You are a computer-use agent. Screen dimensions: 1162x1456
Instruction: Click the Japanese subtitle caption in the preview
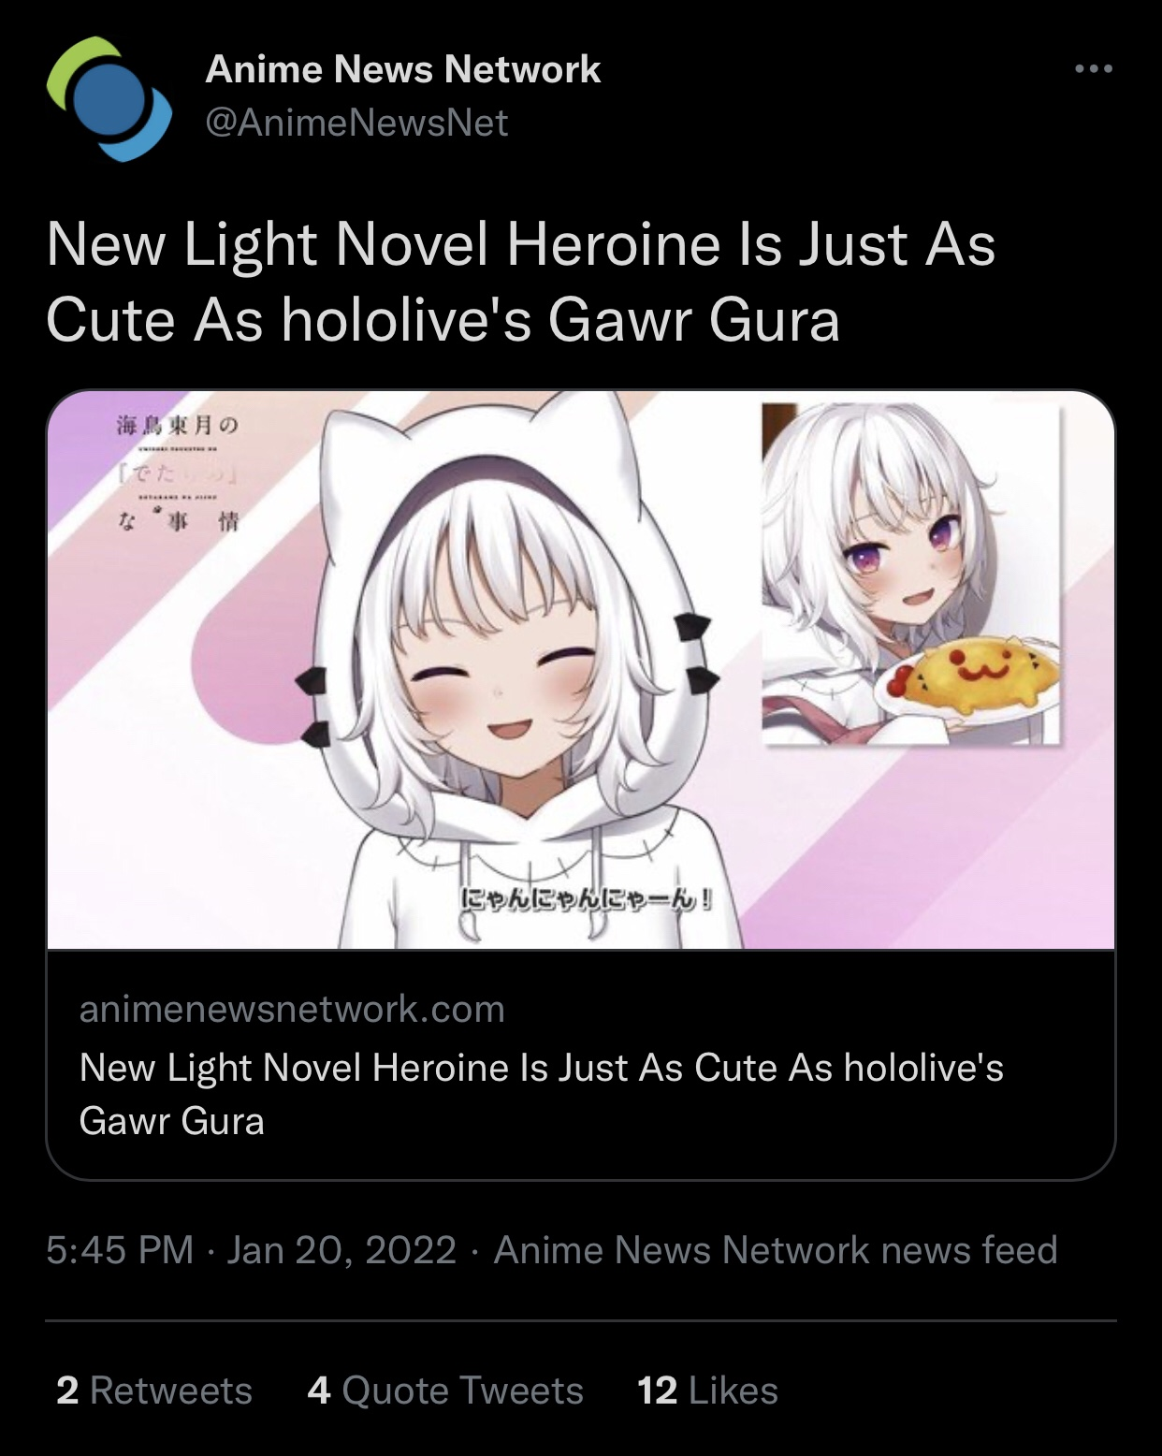pos(588,900)
